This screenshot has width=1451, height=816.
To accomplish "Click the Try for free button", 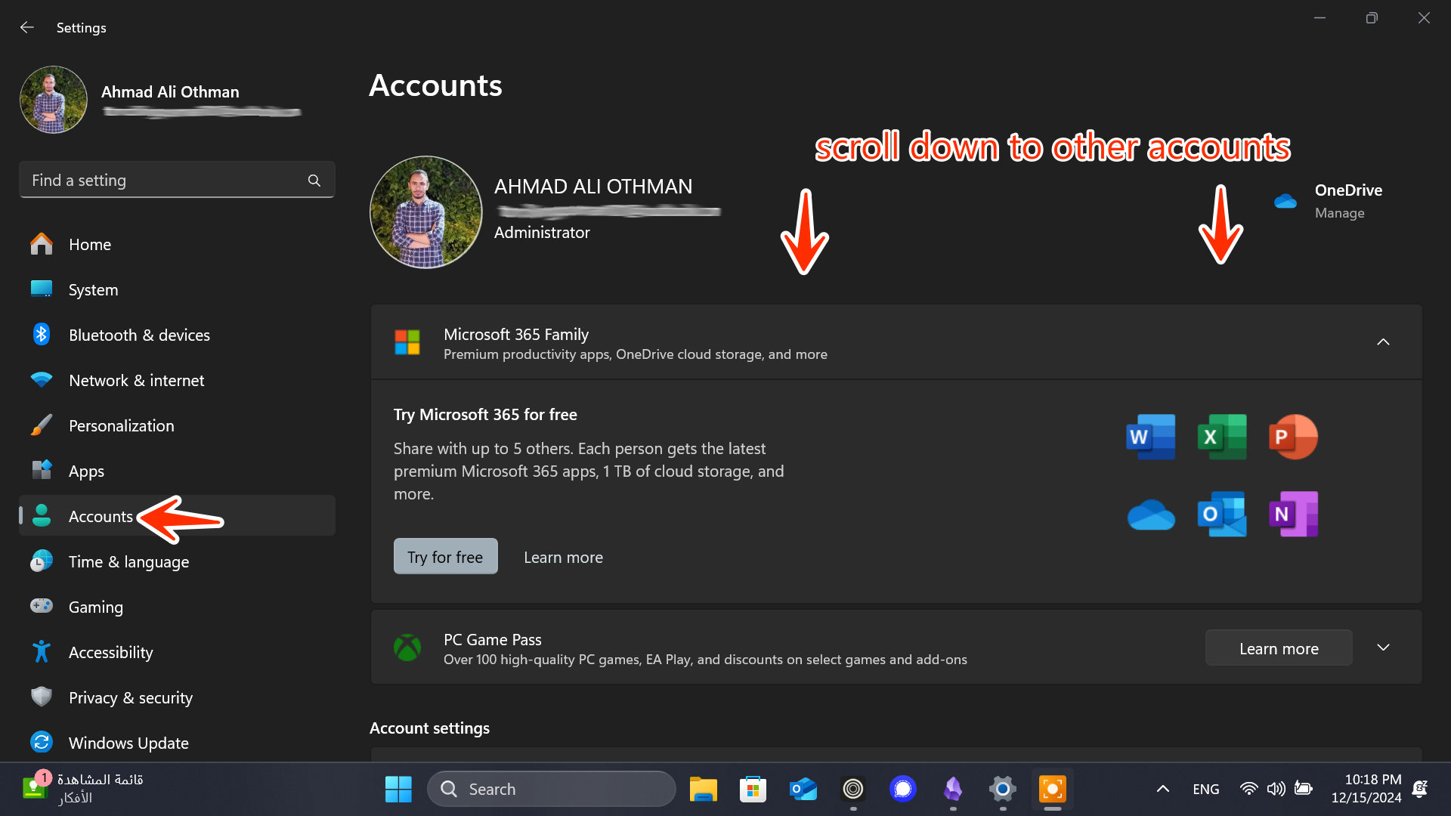I will click(x=445, y=557).
